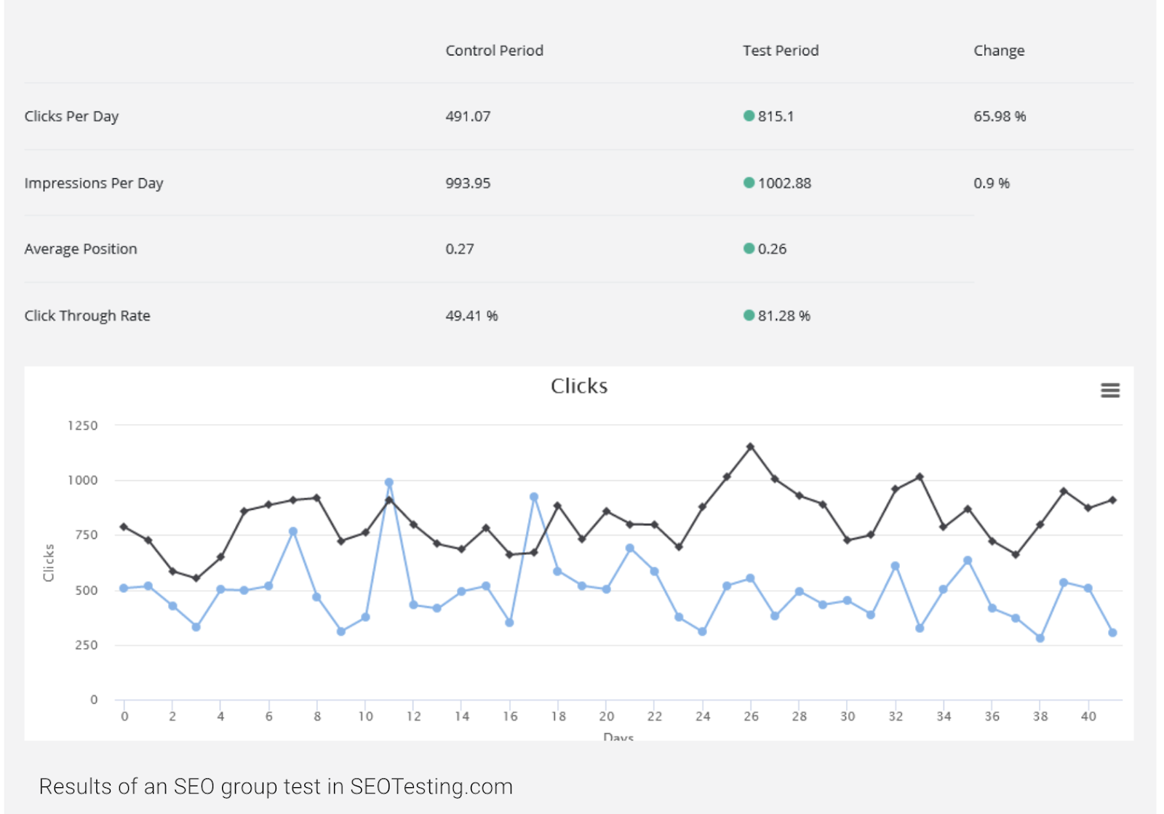Click the SEO group test caption text
Screen dimensions: 1164x814
(276, 787)
